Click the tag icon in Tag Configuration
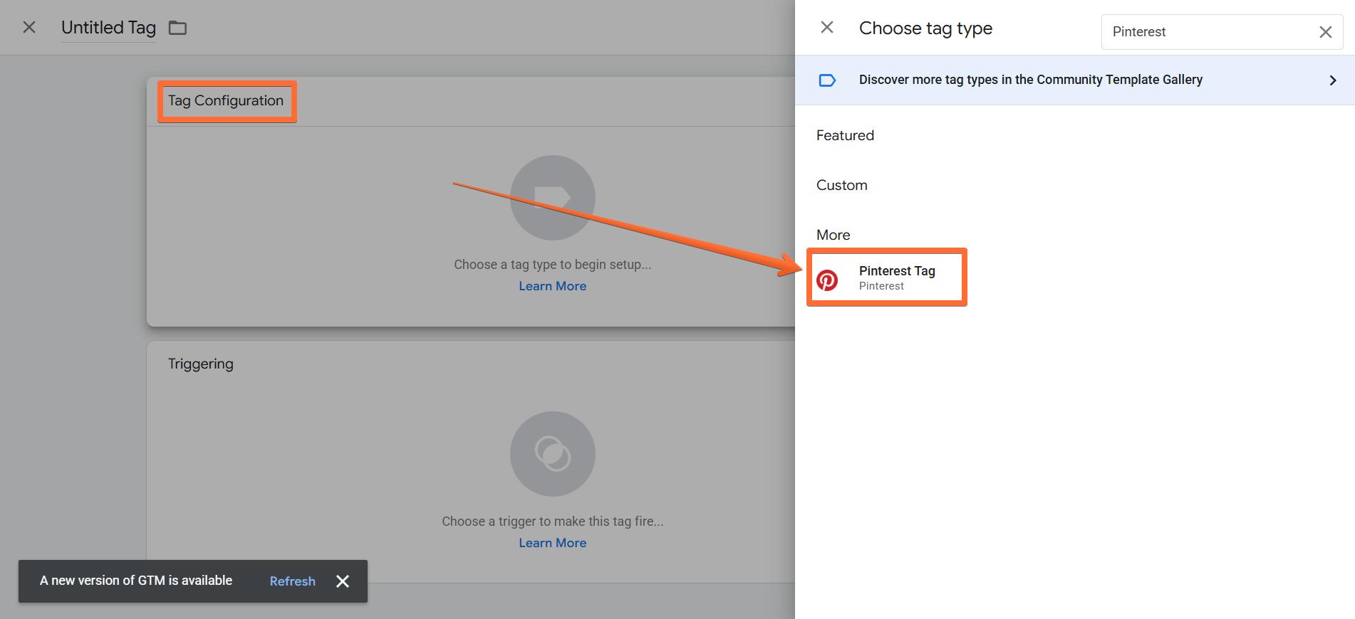The image size is (1355, 619). point(553,197)
